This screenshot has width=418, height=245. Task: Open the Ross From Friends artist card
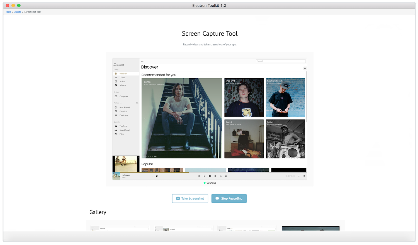point(285,98)
